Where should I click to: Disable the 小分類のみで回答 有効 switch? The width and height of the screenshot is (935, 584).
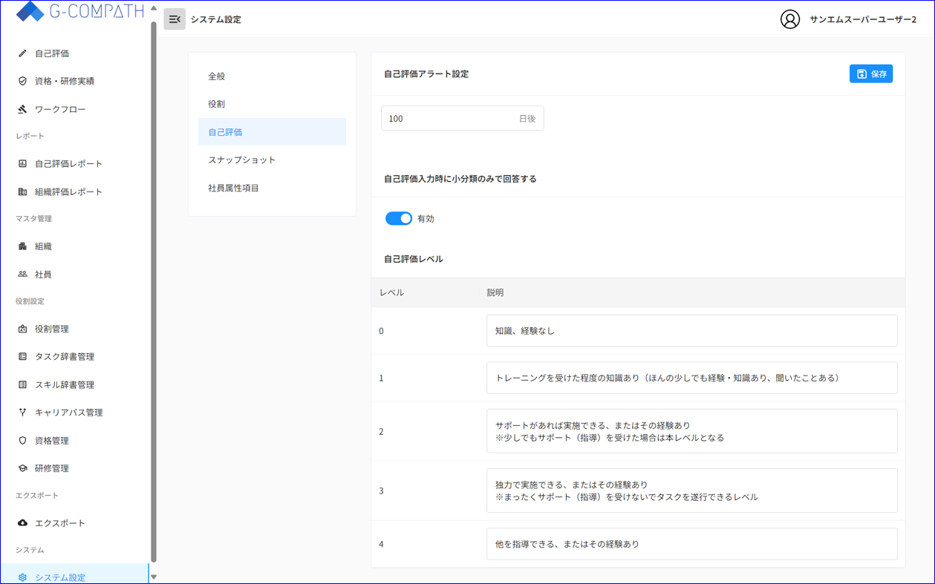[x=399, y=218]
